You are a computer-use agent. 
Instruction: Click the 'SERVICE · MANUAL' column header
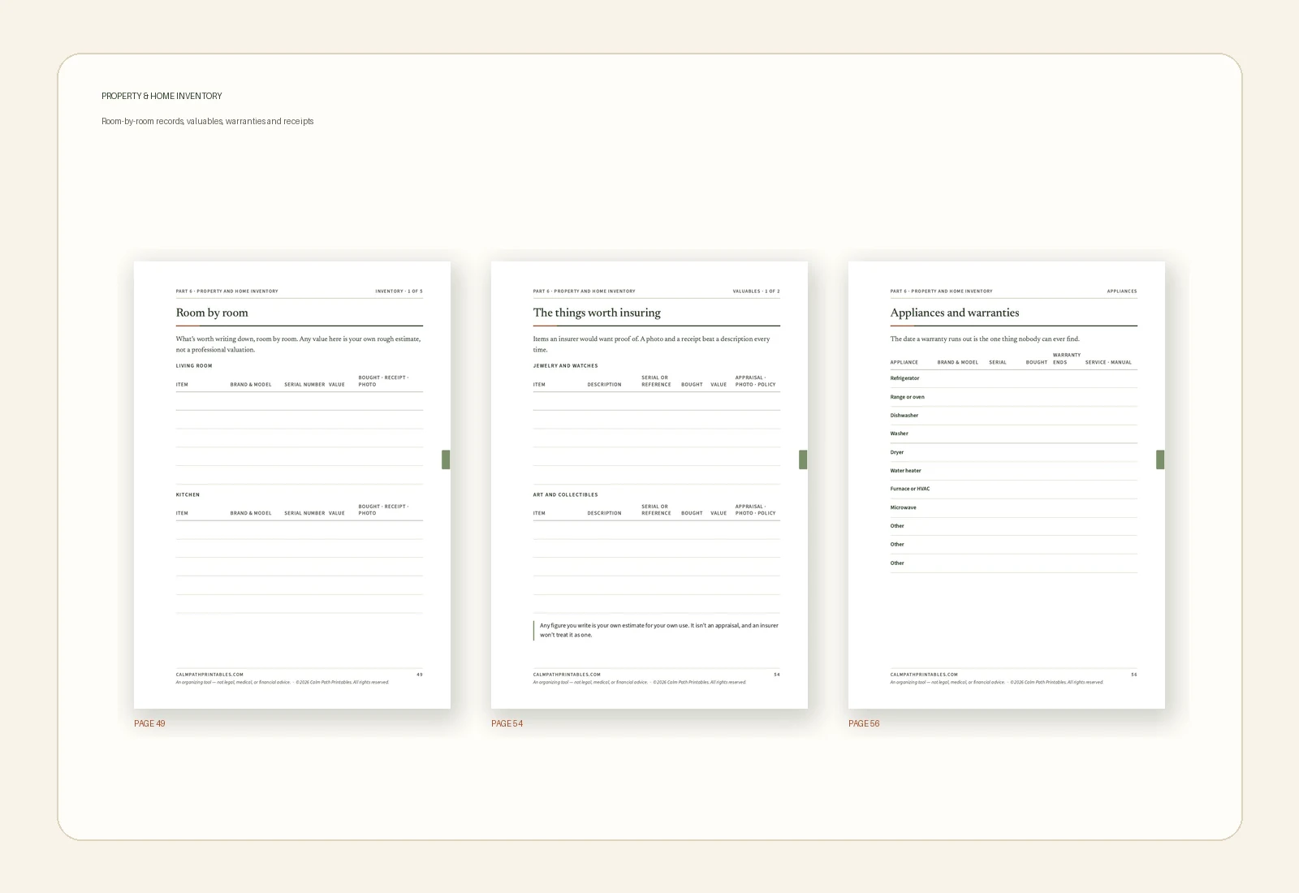[x=1108, y=363]
